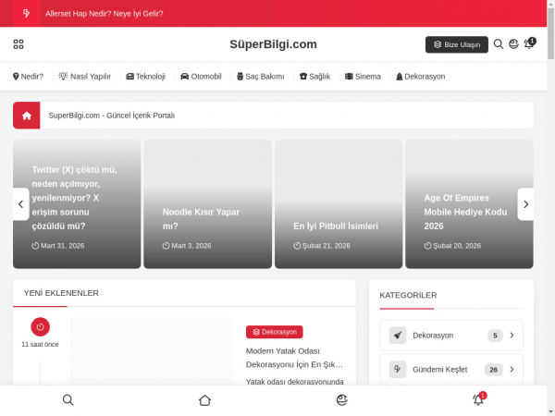The width and height of the screenshot is (555, 416).
Task: Open the Noodle Kısır Yapar mı article
Action: (201, 218)
